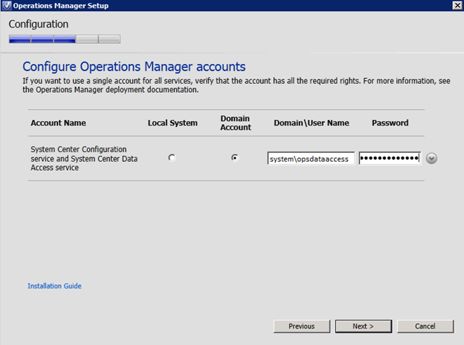
Task: Click the Account Name column header
Action: click(58, 123)
